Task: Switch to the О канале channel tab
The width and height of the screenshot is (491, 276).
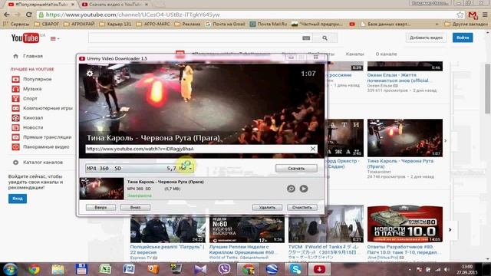Action: coord(386,54)
